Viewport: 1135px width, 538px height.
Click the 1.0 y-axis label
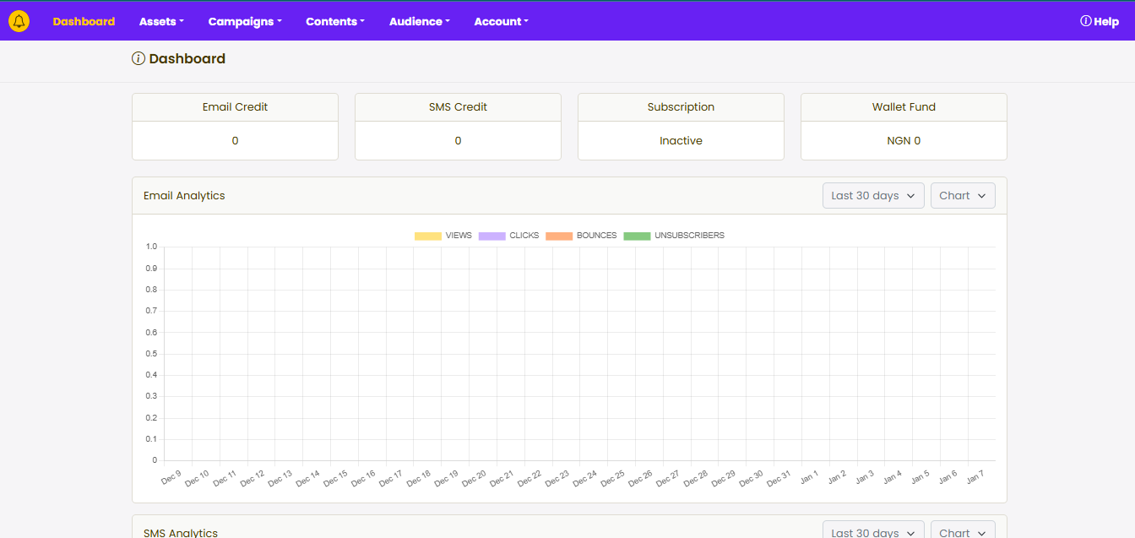[x=151, y=247]
